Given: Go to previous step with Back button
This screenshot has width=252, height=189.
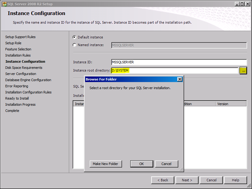Looking at the screenshot, I should click(x=163, y=180).
